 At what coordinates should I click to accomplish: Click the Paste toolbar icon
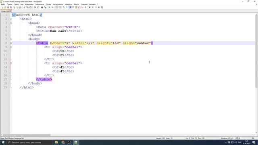click(31, 7)
